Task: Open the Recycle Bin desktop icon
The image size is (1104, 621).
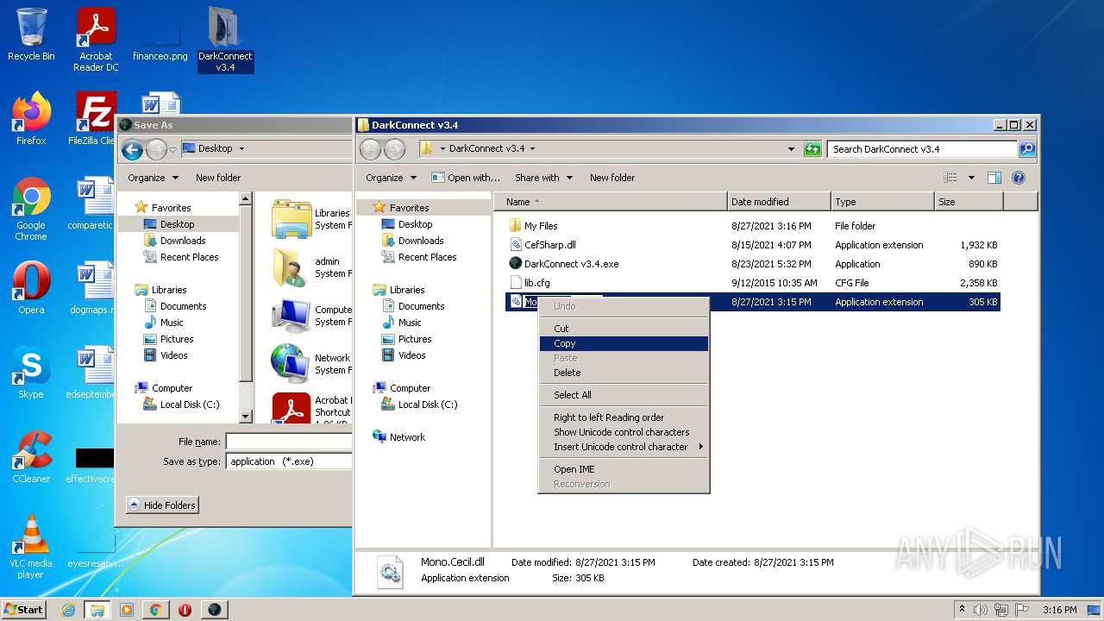Action: (x=31, y=34)
